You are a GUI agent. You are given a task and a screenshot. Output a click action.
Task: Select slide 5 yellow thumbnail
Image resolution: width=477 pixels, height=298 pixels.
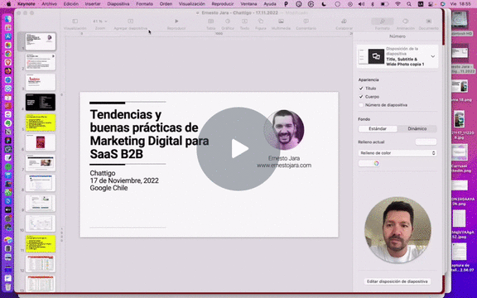pos(41,123)
